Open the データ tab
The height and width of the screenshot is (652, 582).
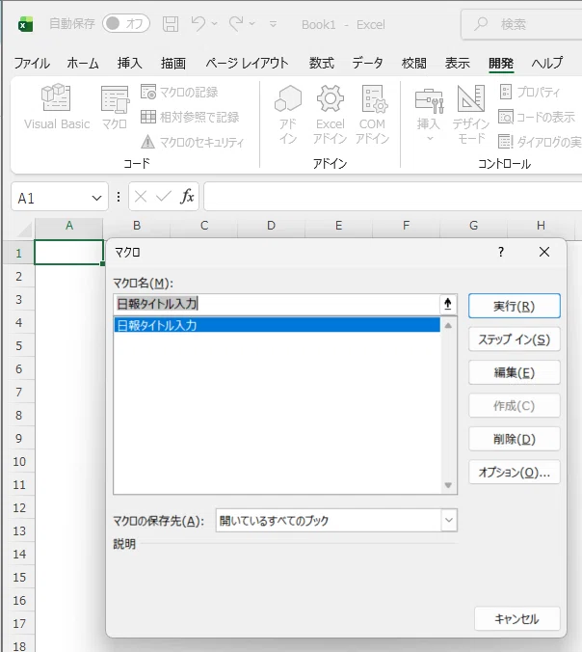point(367,64)
